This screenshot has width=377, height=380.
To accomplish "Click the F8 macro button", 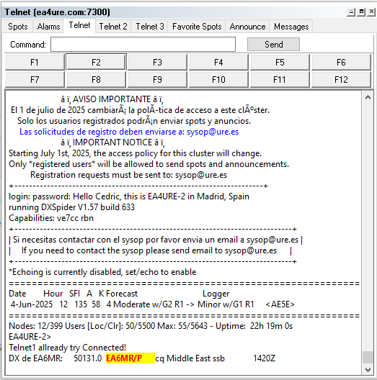I will (x=96, y=79).
